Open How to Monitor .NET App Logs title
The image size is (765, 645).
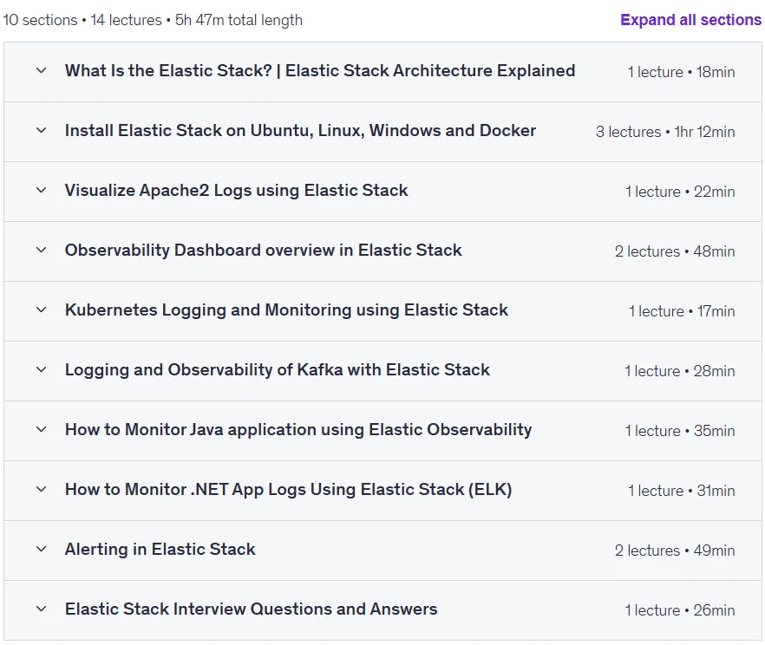coord(288,490)
